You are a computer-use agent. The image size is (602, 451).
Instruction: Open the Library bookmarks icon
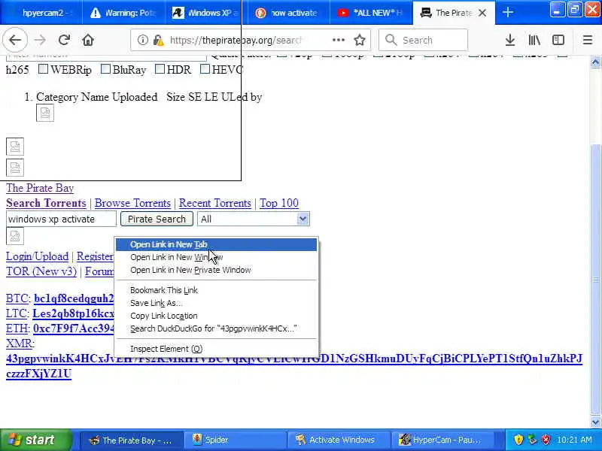coord(534,40)
